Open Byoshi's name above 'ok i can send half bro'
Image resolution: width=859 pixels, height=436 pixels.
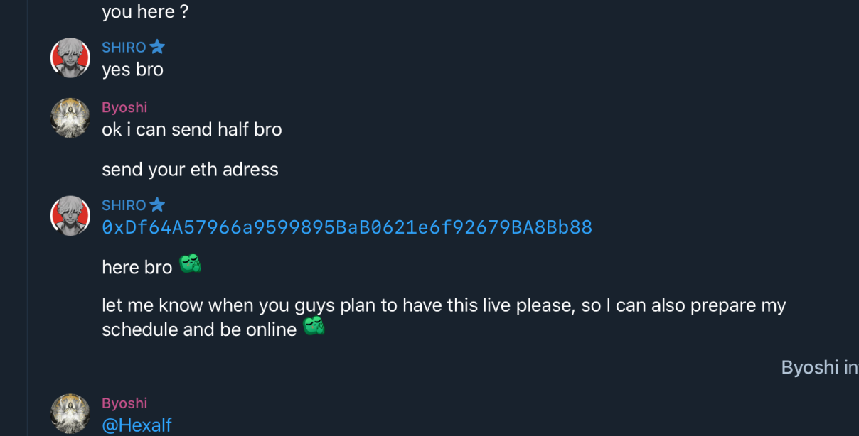124,107
